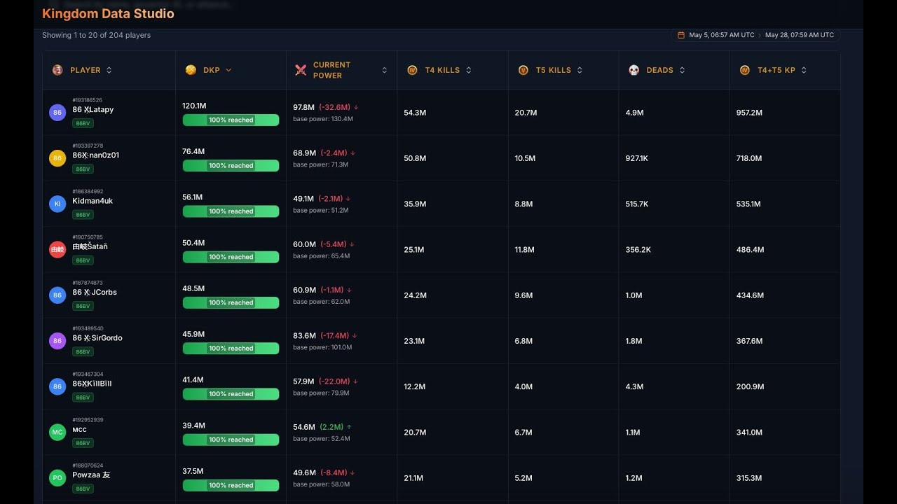Toggle sort arrows on the Deads column
Viewport: 897px width, 504px height.
pos(683,70)
